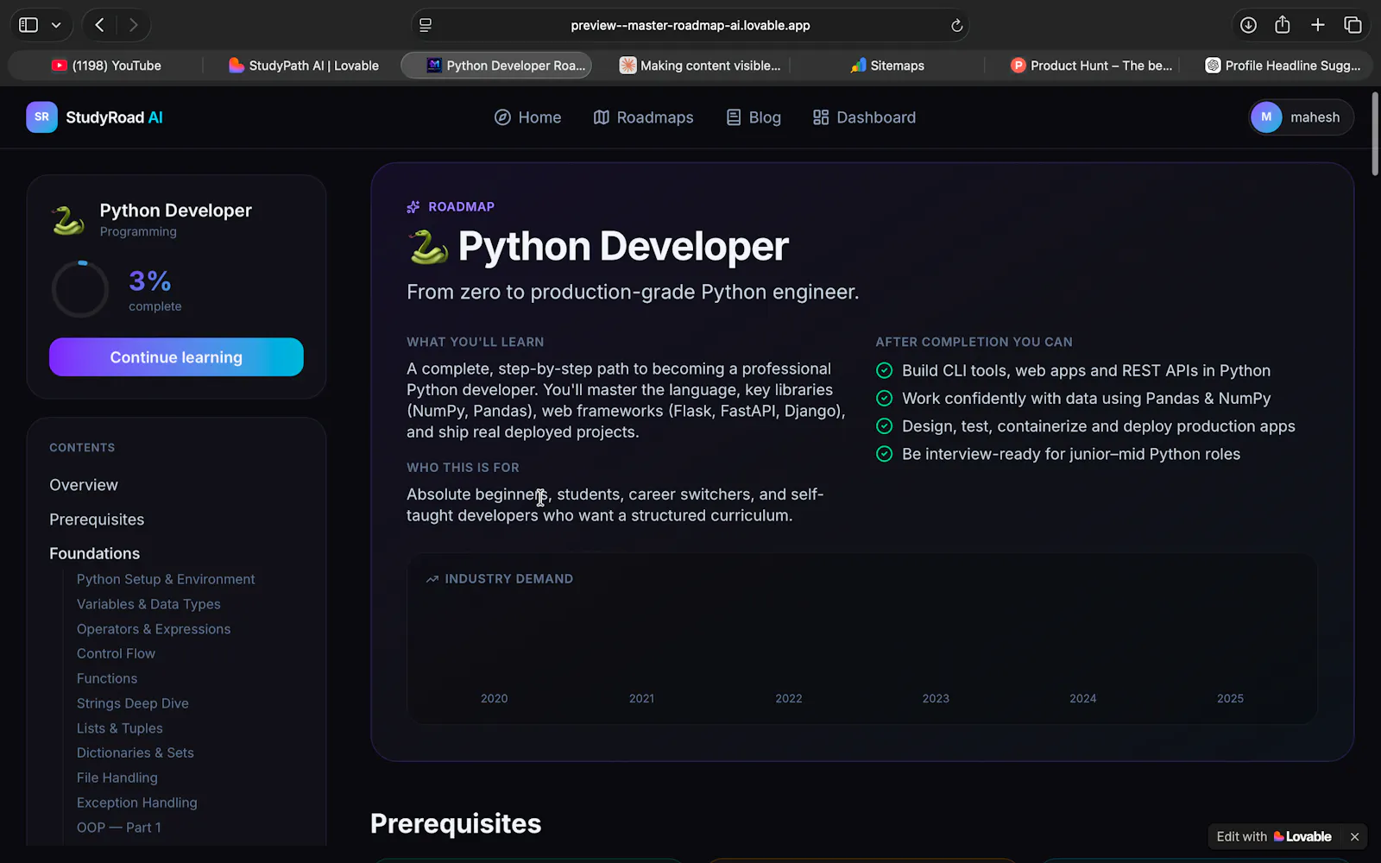Open Dashboard in the navigation bar

[864, 117]
